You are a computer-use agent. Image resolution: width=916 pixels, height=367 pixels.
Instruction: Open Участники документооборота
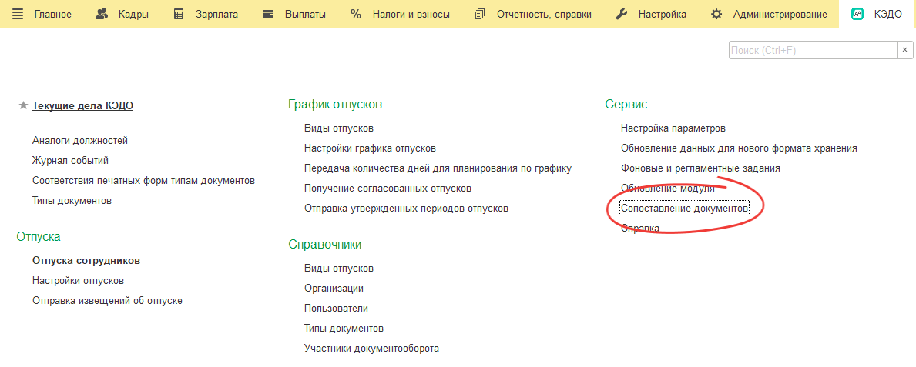[371, 349]
